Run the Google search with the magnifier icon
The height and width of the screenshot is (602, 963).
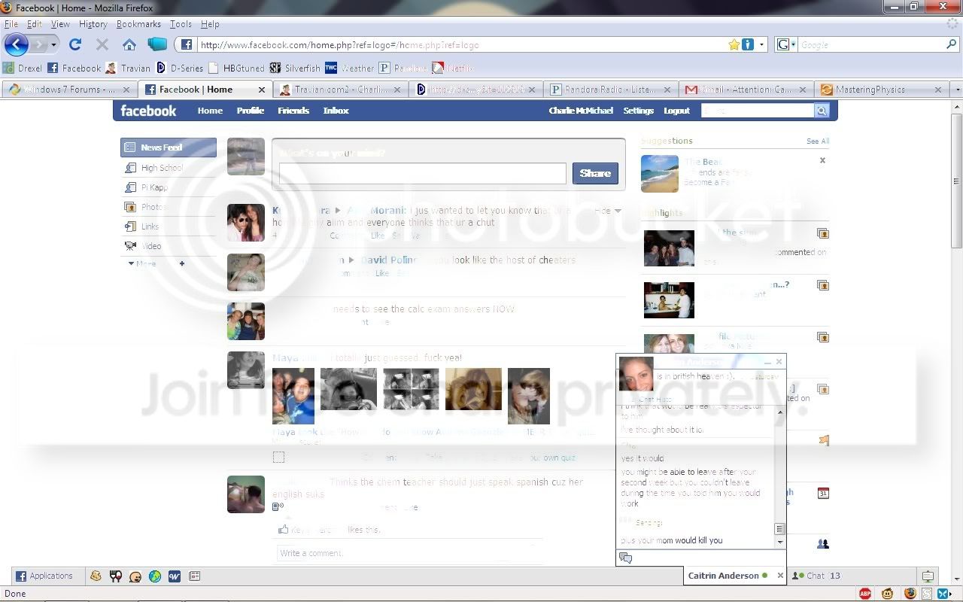click(x=952, y=44)
